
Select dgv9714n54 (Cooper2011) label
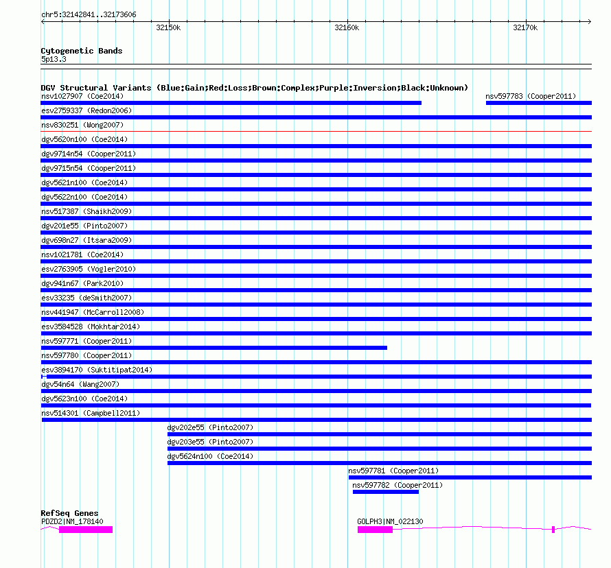[89, 154]
